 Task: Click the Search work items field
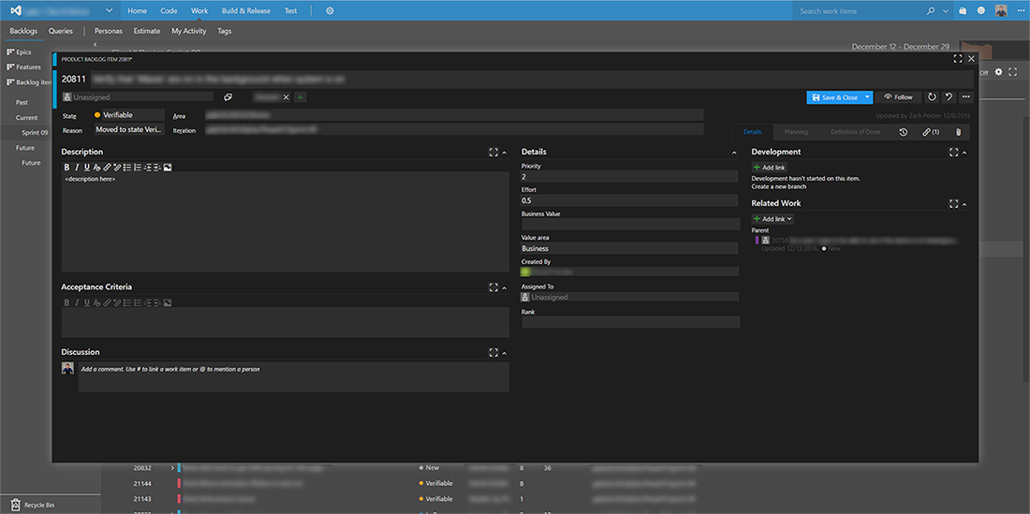click(x=858, y=11)
